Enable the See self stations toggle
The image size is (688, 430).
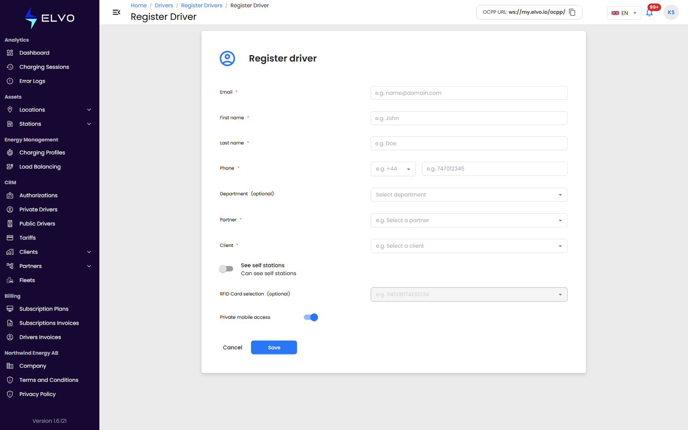(x=226, y=269)
